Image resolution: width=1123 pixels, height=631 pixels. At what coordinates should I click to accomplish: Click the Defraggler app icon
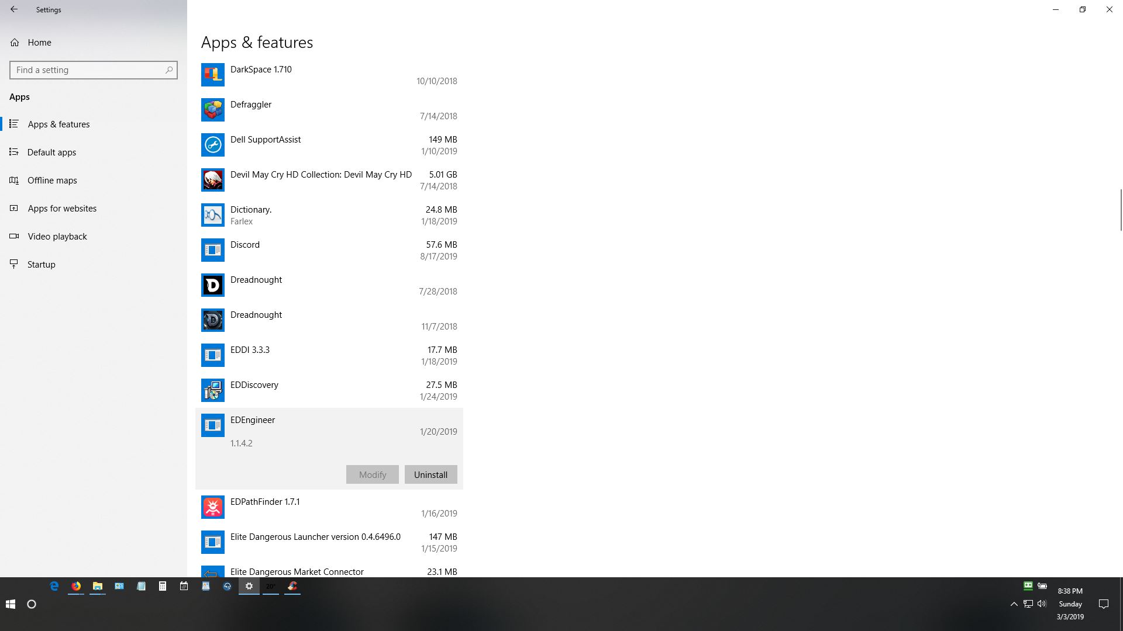(x=213, y=110)
